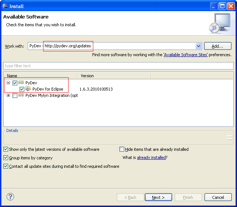Minimize the Install dialog window

213,6
